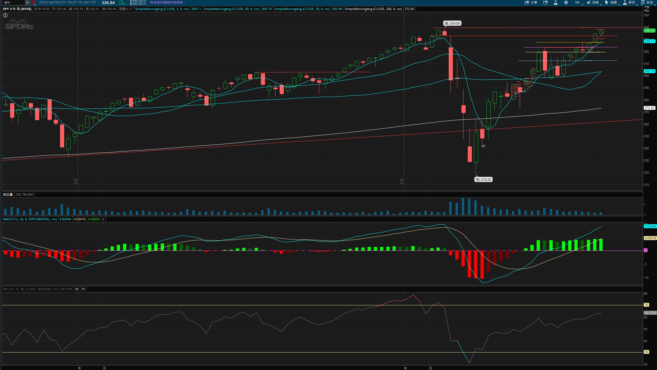Screen dimensions: 657x370
Task: Click the RSI 30 oversold tag
Action: point(646,352)
